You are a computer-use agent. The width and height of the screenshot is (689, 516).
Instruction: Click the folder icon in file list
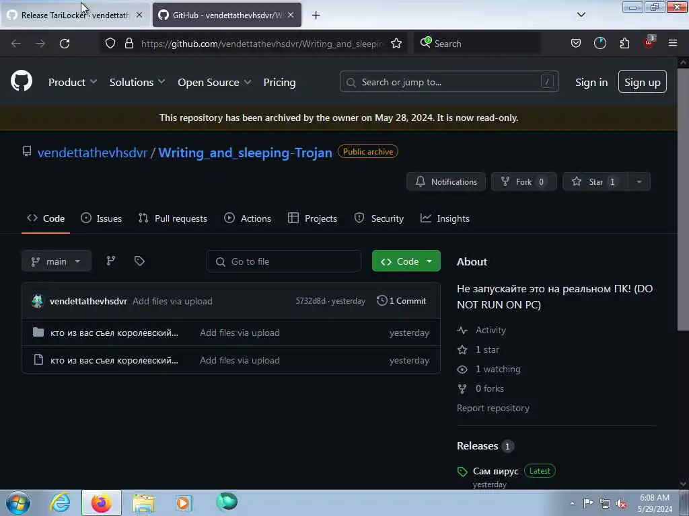pyautogui.click(x=38, y=332)
